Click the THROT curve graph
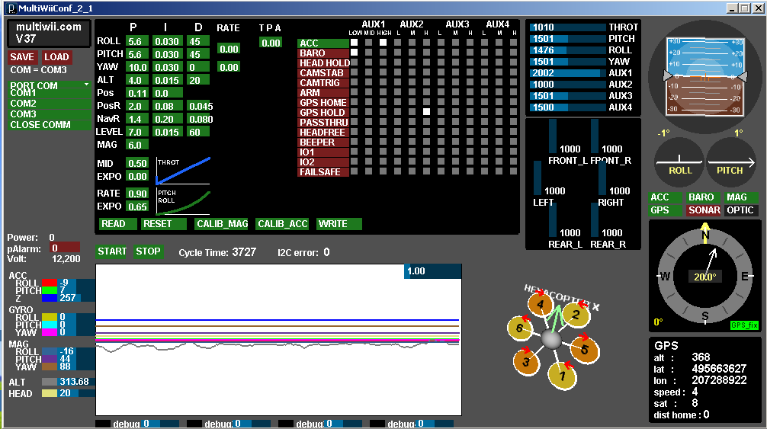 [182, 171]
